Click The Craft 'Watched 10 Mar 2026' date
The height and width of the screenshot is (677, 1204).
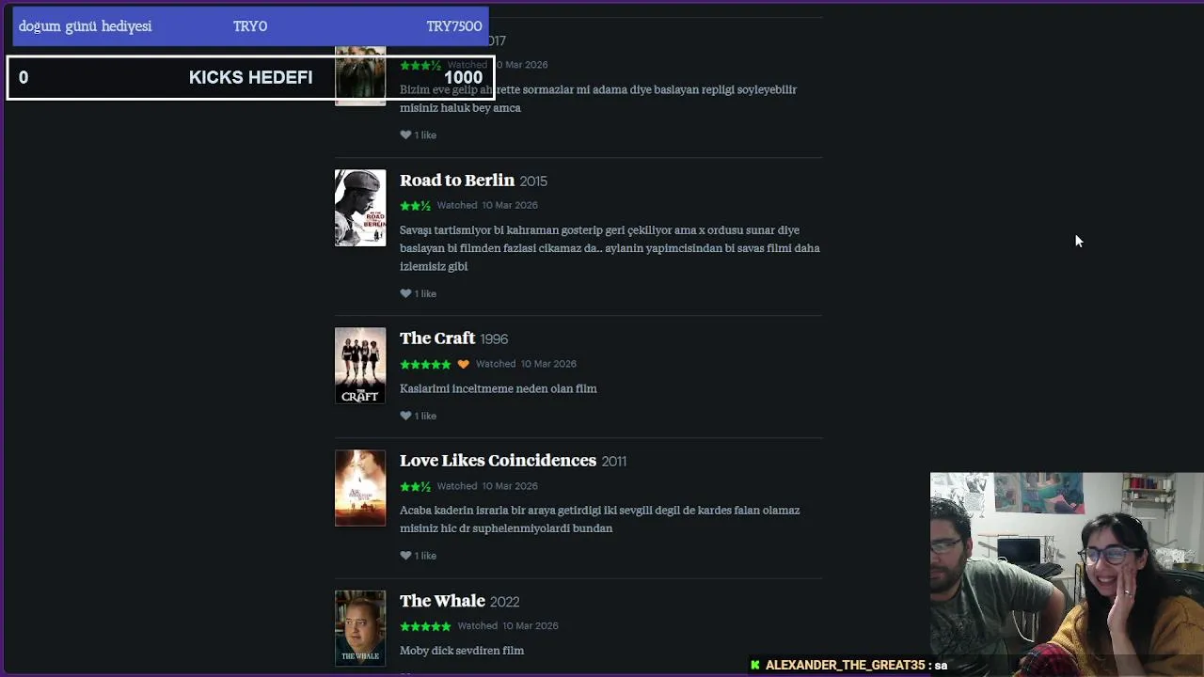[526, 364]
